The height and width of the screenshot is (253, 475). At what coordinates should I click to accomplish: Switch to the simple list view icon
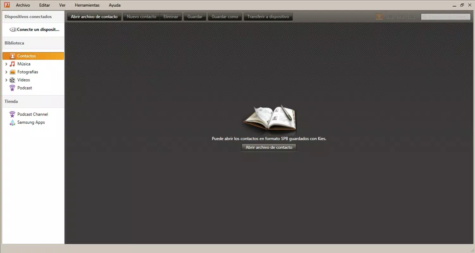click(379, 17)
